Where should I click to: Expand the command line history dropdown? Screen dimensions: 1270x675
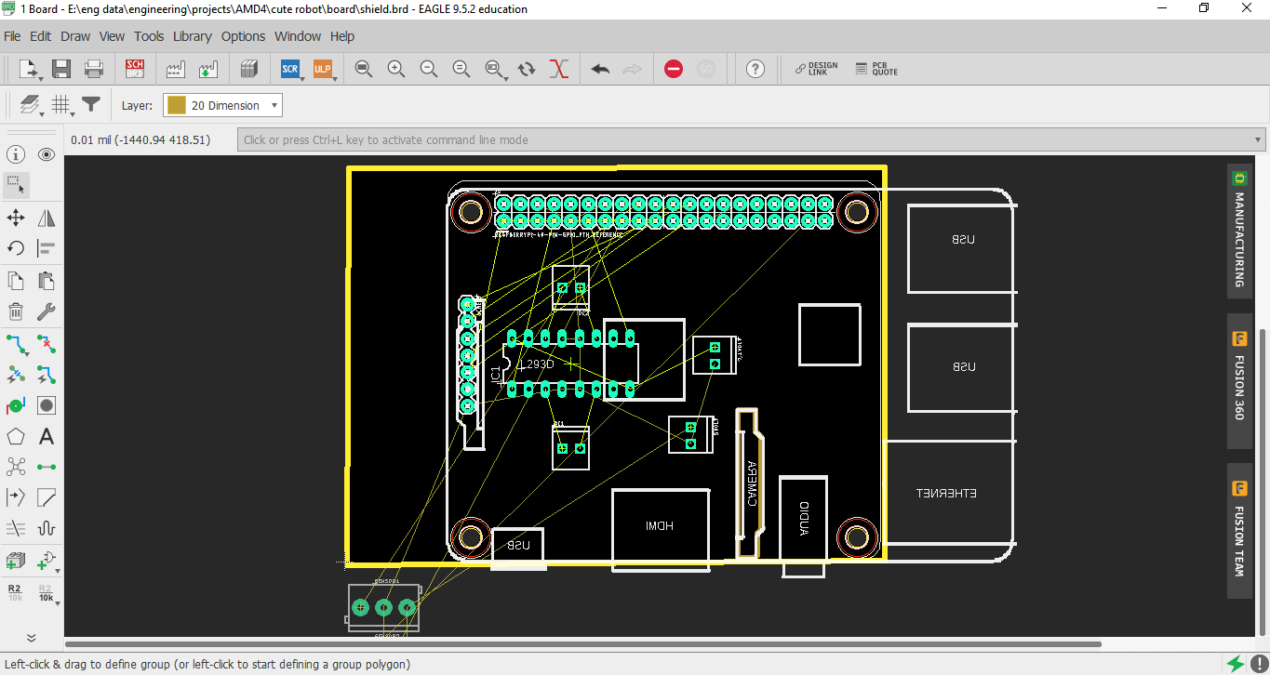[x=1258, y=140]
